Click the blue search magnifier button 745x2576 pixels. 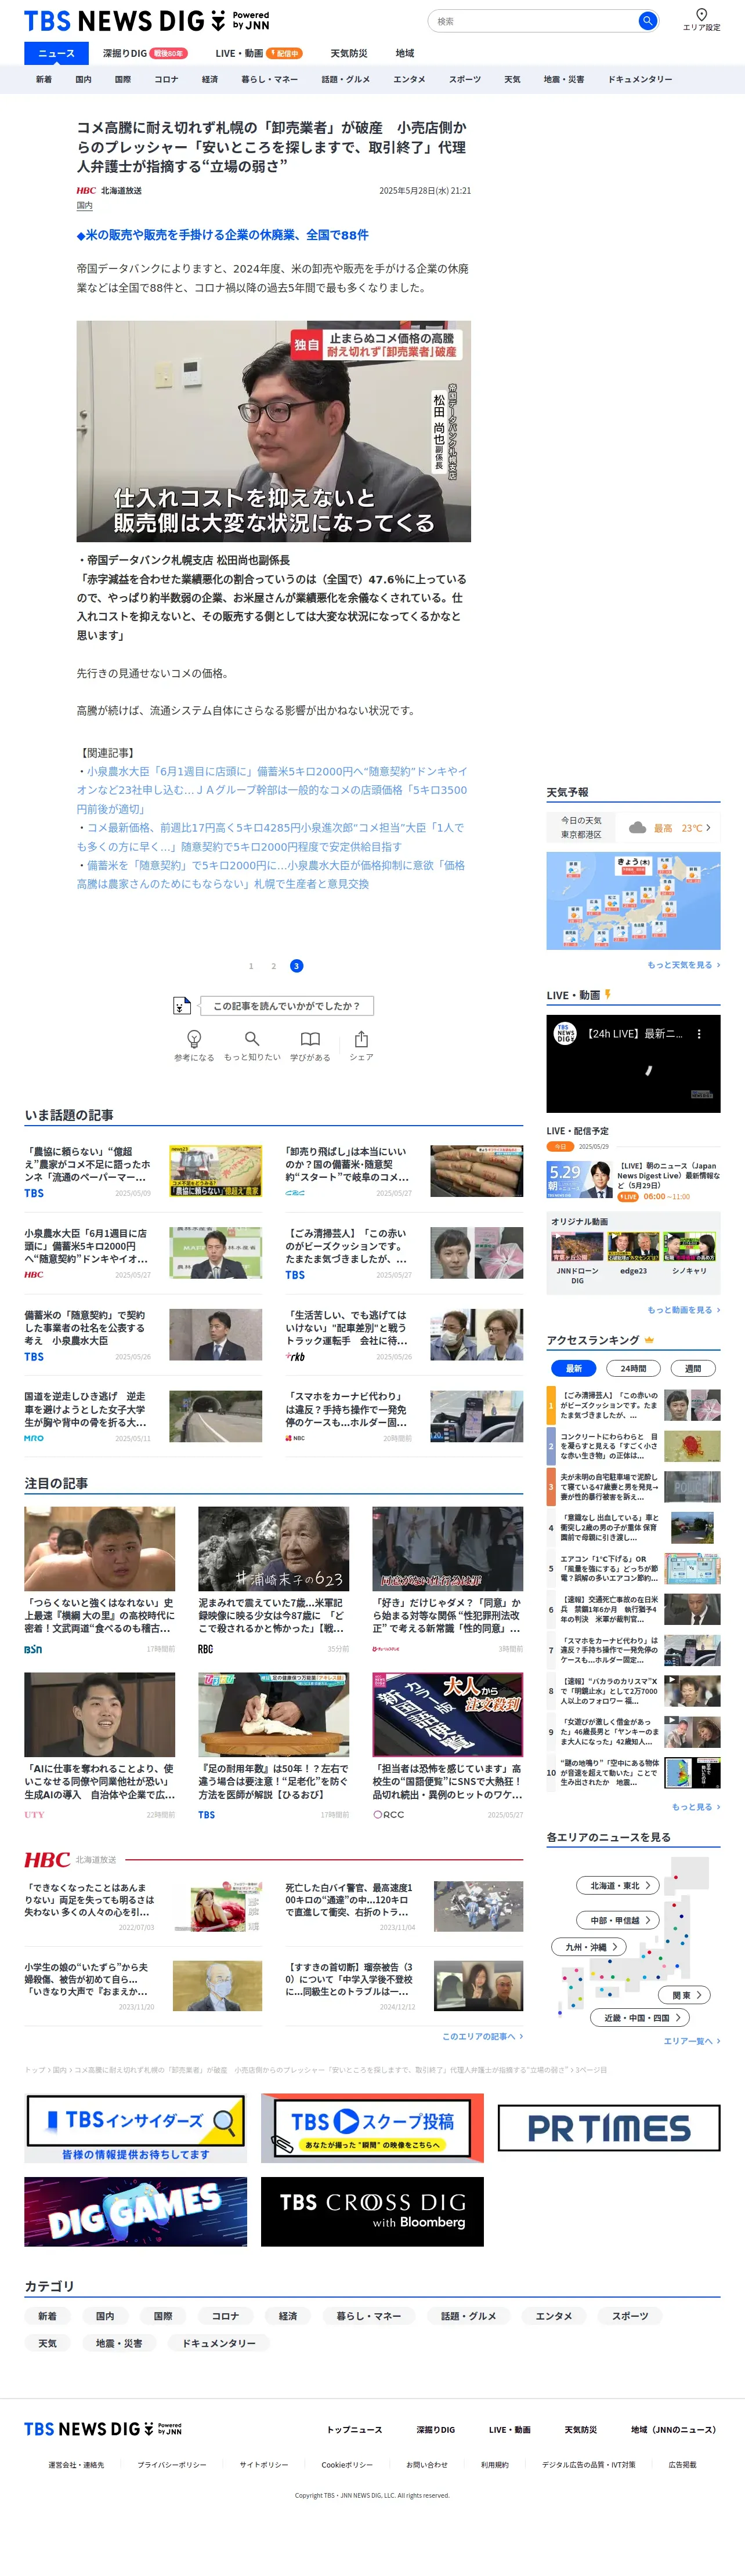tap(647, 21)
